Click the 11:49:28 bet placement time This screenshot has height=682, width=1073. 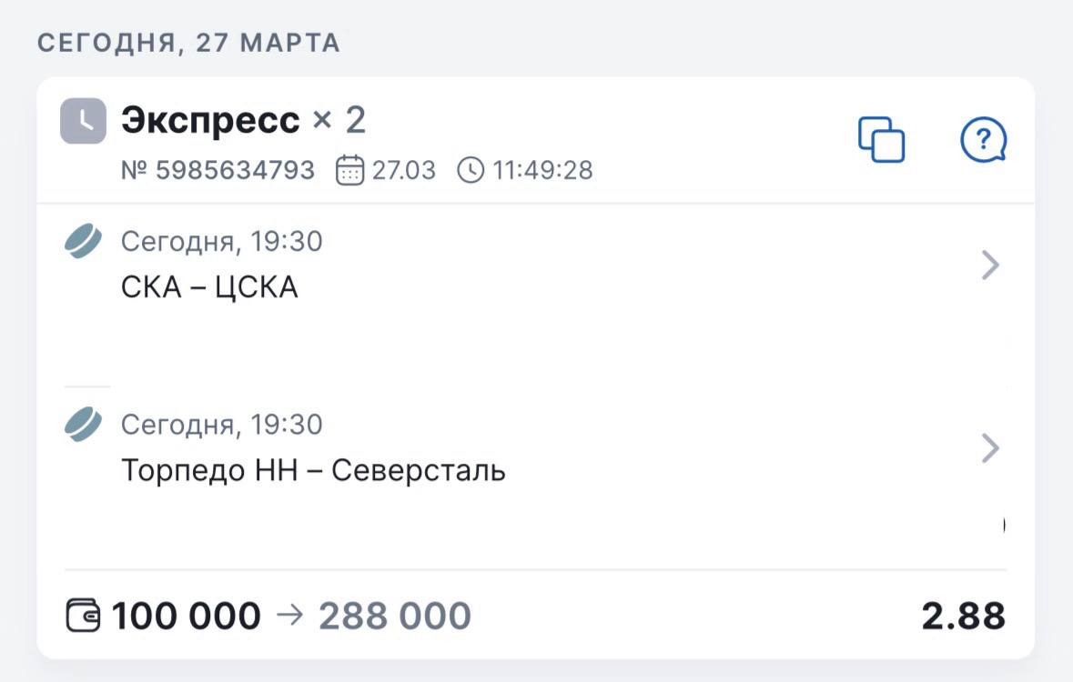coord(542,170)
